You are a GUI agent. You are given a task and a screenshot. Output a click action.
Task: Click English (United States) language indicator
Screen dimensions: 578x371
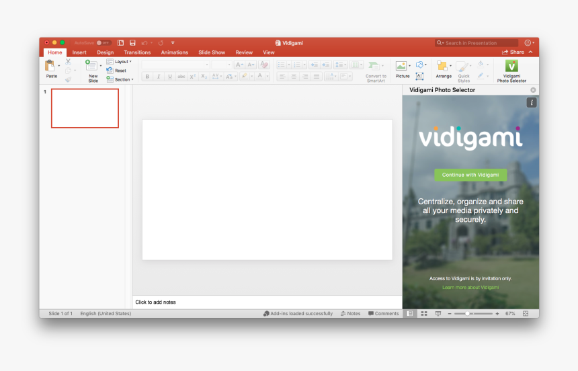click(x=106, y=313)
